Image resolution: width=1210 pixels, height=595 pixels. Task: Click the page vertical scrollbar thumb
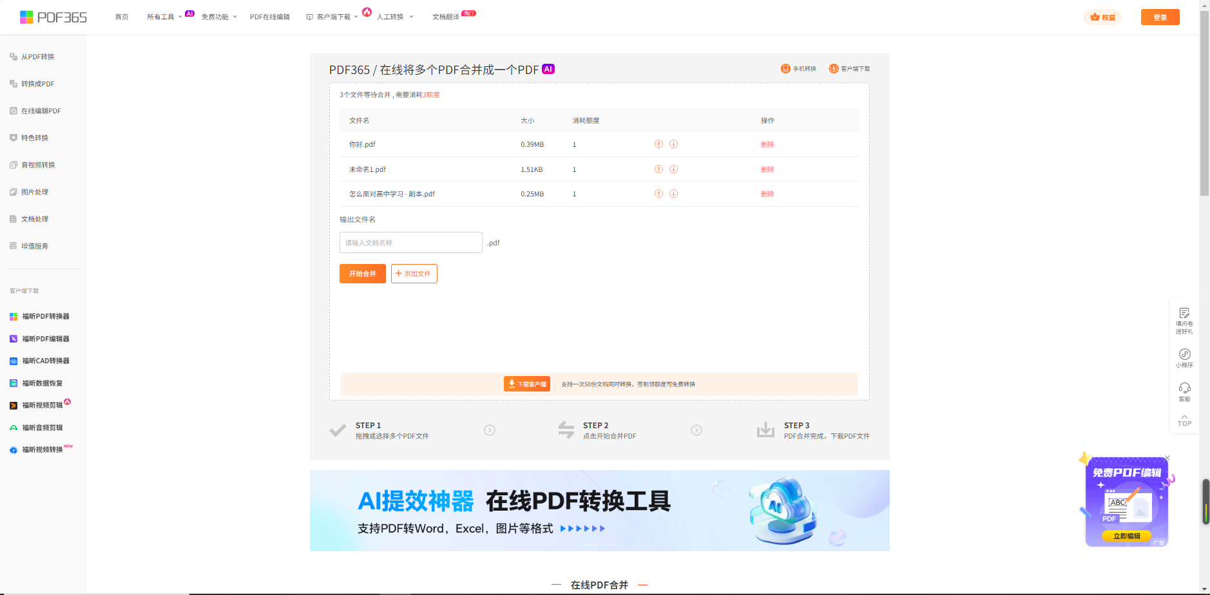coord(1204,103)
